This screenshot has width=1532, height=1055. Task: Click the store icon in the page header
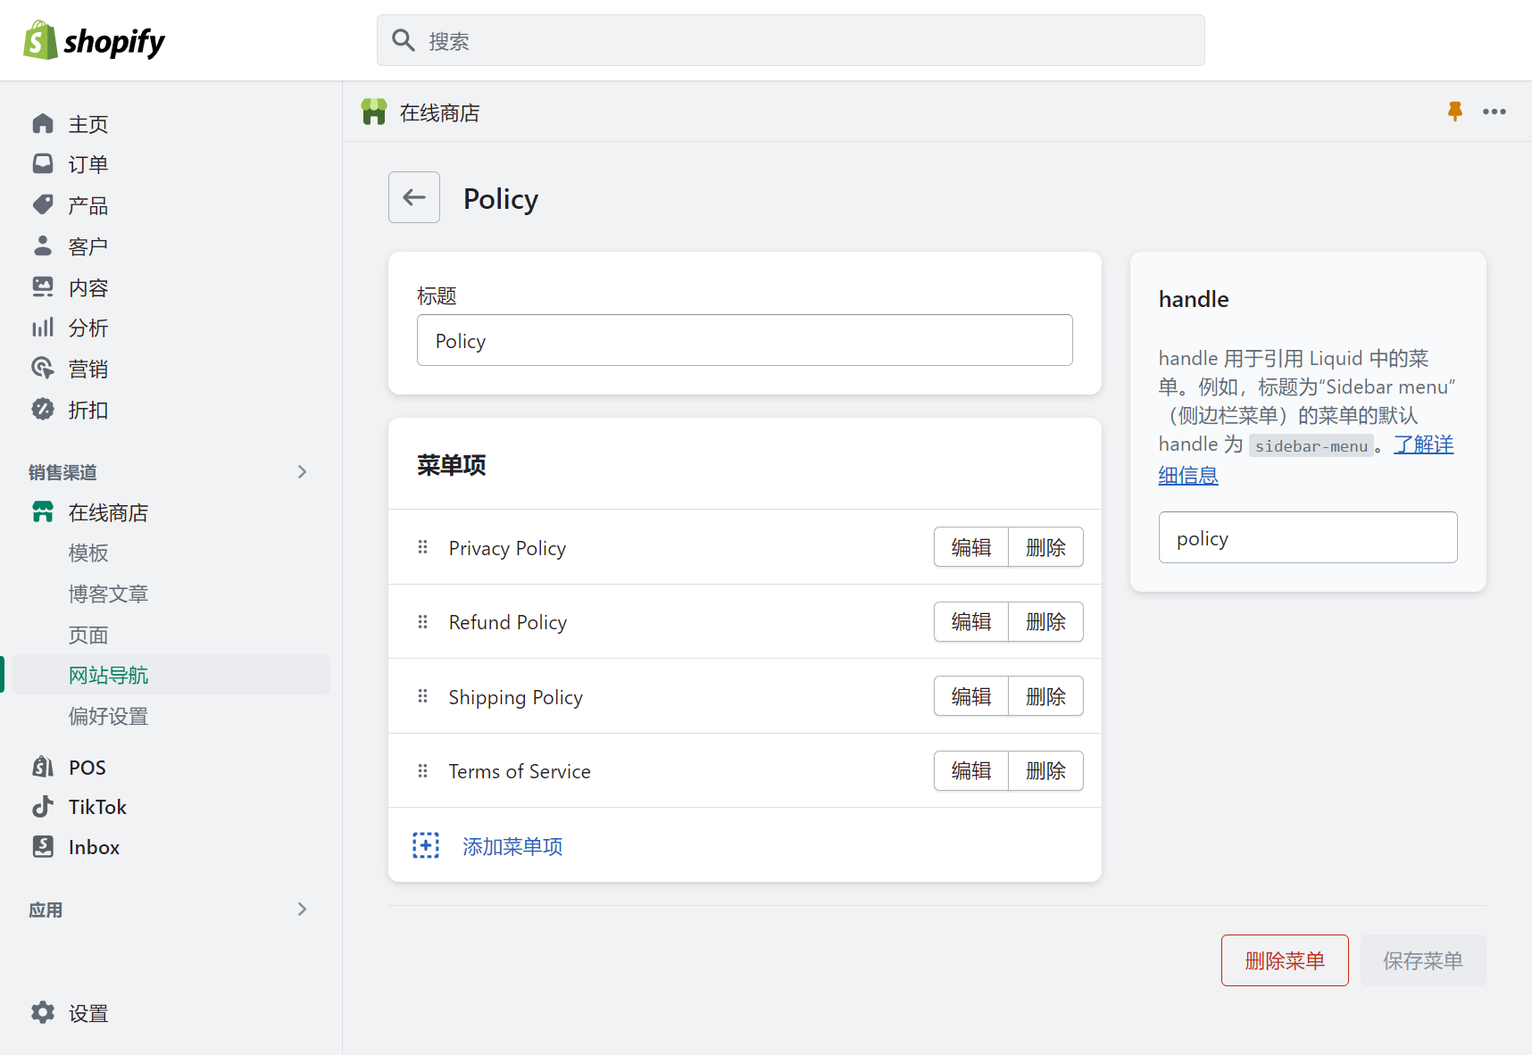click(x=374, y=112)
